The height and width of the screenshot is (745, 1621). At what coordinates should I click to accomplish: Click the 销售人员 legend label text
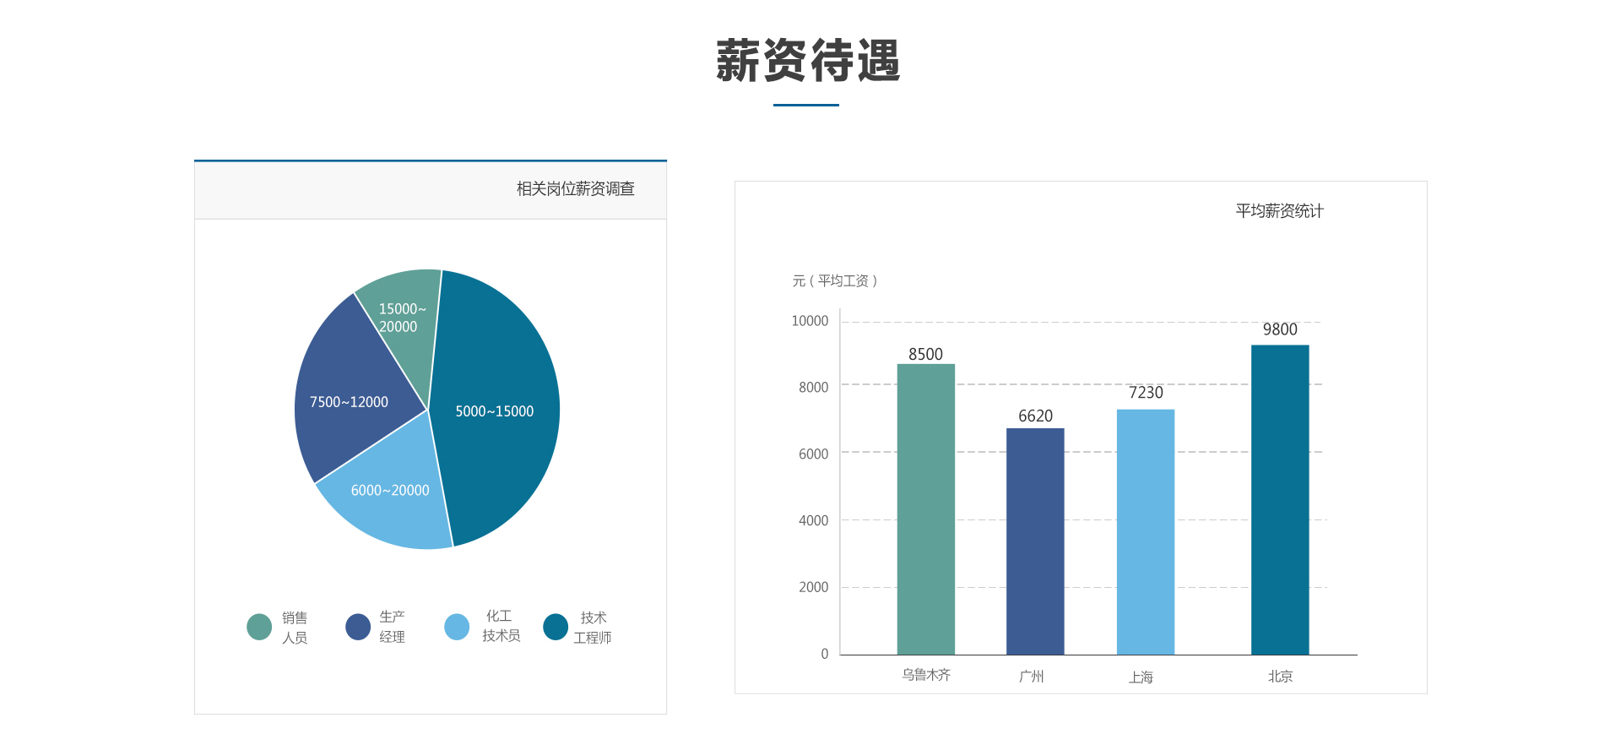(295, 628)
